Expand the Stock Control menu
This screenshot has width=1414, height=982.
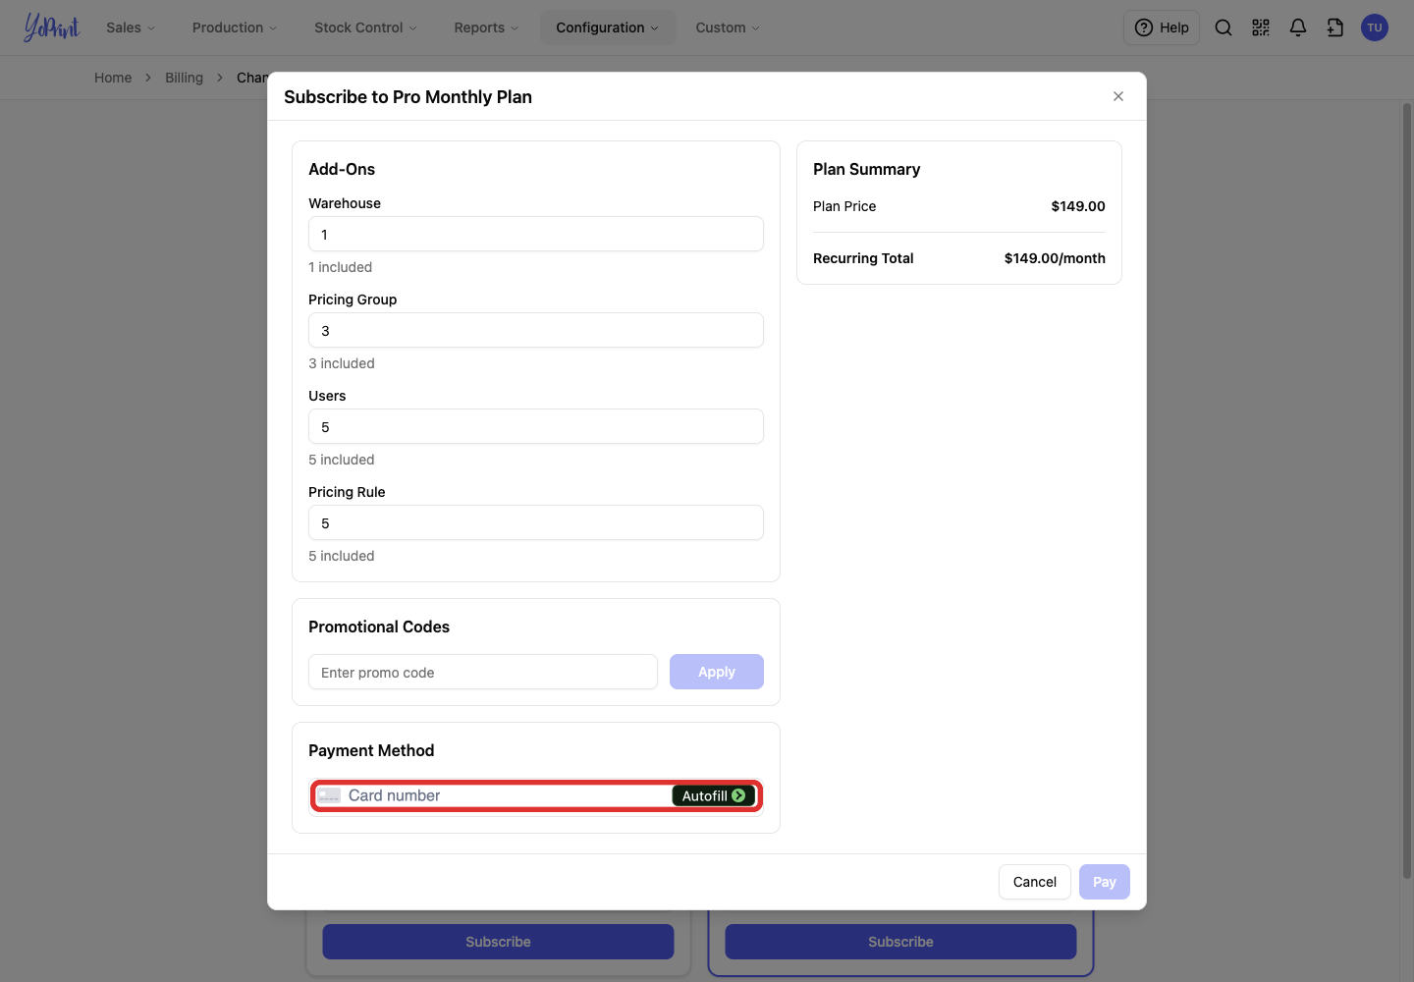[365, 27]
